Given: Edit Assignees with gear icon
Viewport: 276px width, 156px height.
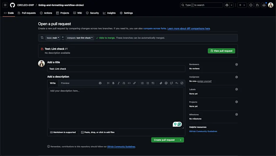Looking at the screenshot, I should point(237,77).
